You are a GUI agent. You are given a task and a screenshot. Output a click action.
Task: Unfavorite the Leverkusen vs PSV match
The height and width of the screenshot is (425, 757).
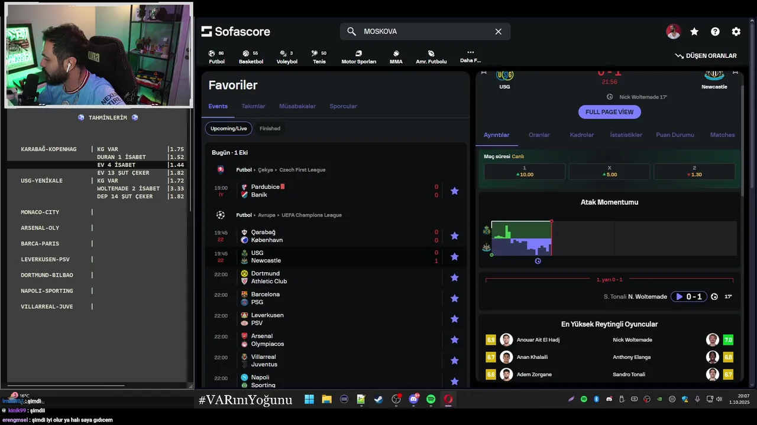click(x=454, y=319)
